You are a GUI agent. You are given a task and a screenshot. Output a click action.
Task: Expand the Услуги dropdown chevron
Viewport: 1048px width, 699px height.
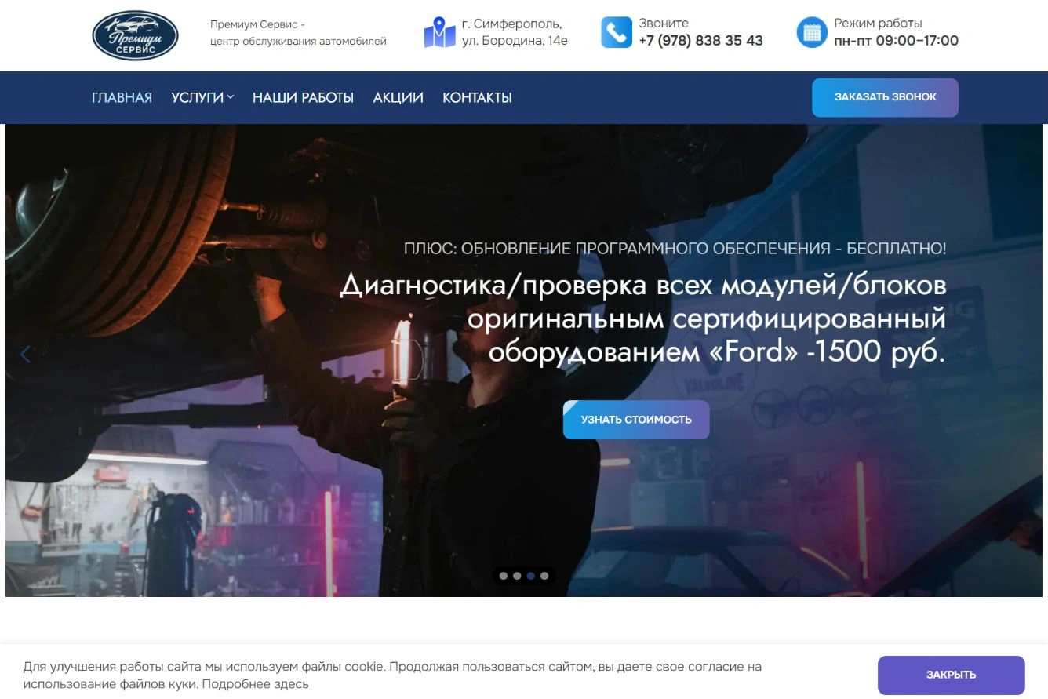[x=231, y=97]
